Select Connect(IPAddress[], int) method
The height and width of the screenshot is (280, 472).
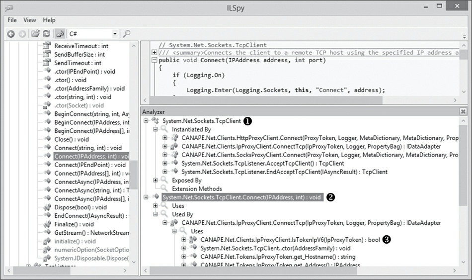coord(92,173)
